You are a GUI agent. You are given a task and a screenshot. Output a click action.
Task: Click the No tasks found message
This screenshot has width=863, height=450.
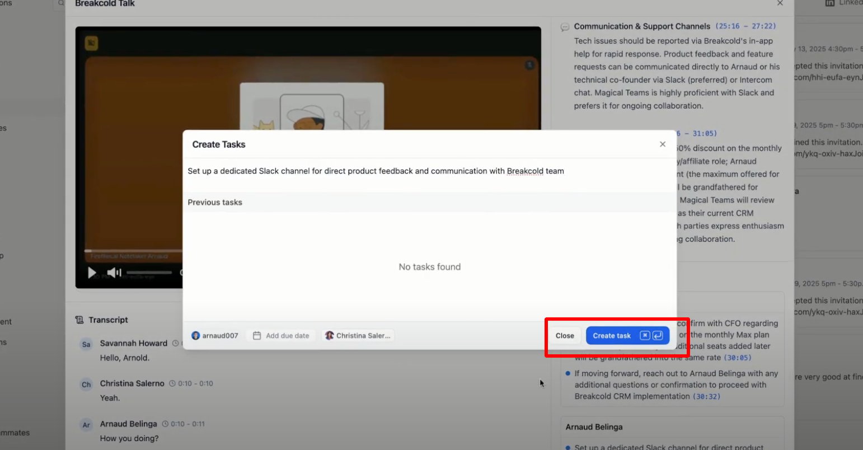click(x=429, y=267)
